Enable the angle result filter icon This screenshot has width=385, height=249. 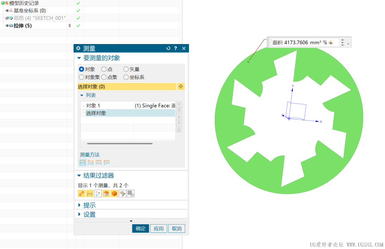pyautogui.click(x=98, y=194)
